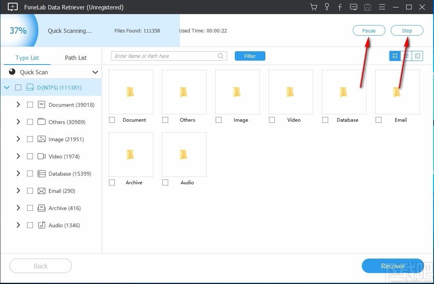The width and height of the screenshot is (434, 284).
Task: Expand the Audio (1346) tree node
Action: tap(18, 225)
